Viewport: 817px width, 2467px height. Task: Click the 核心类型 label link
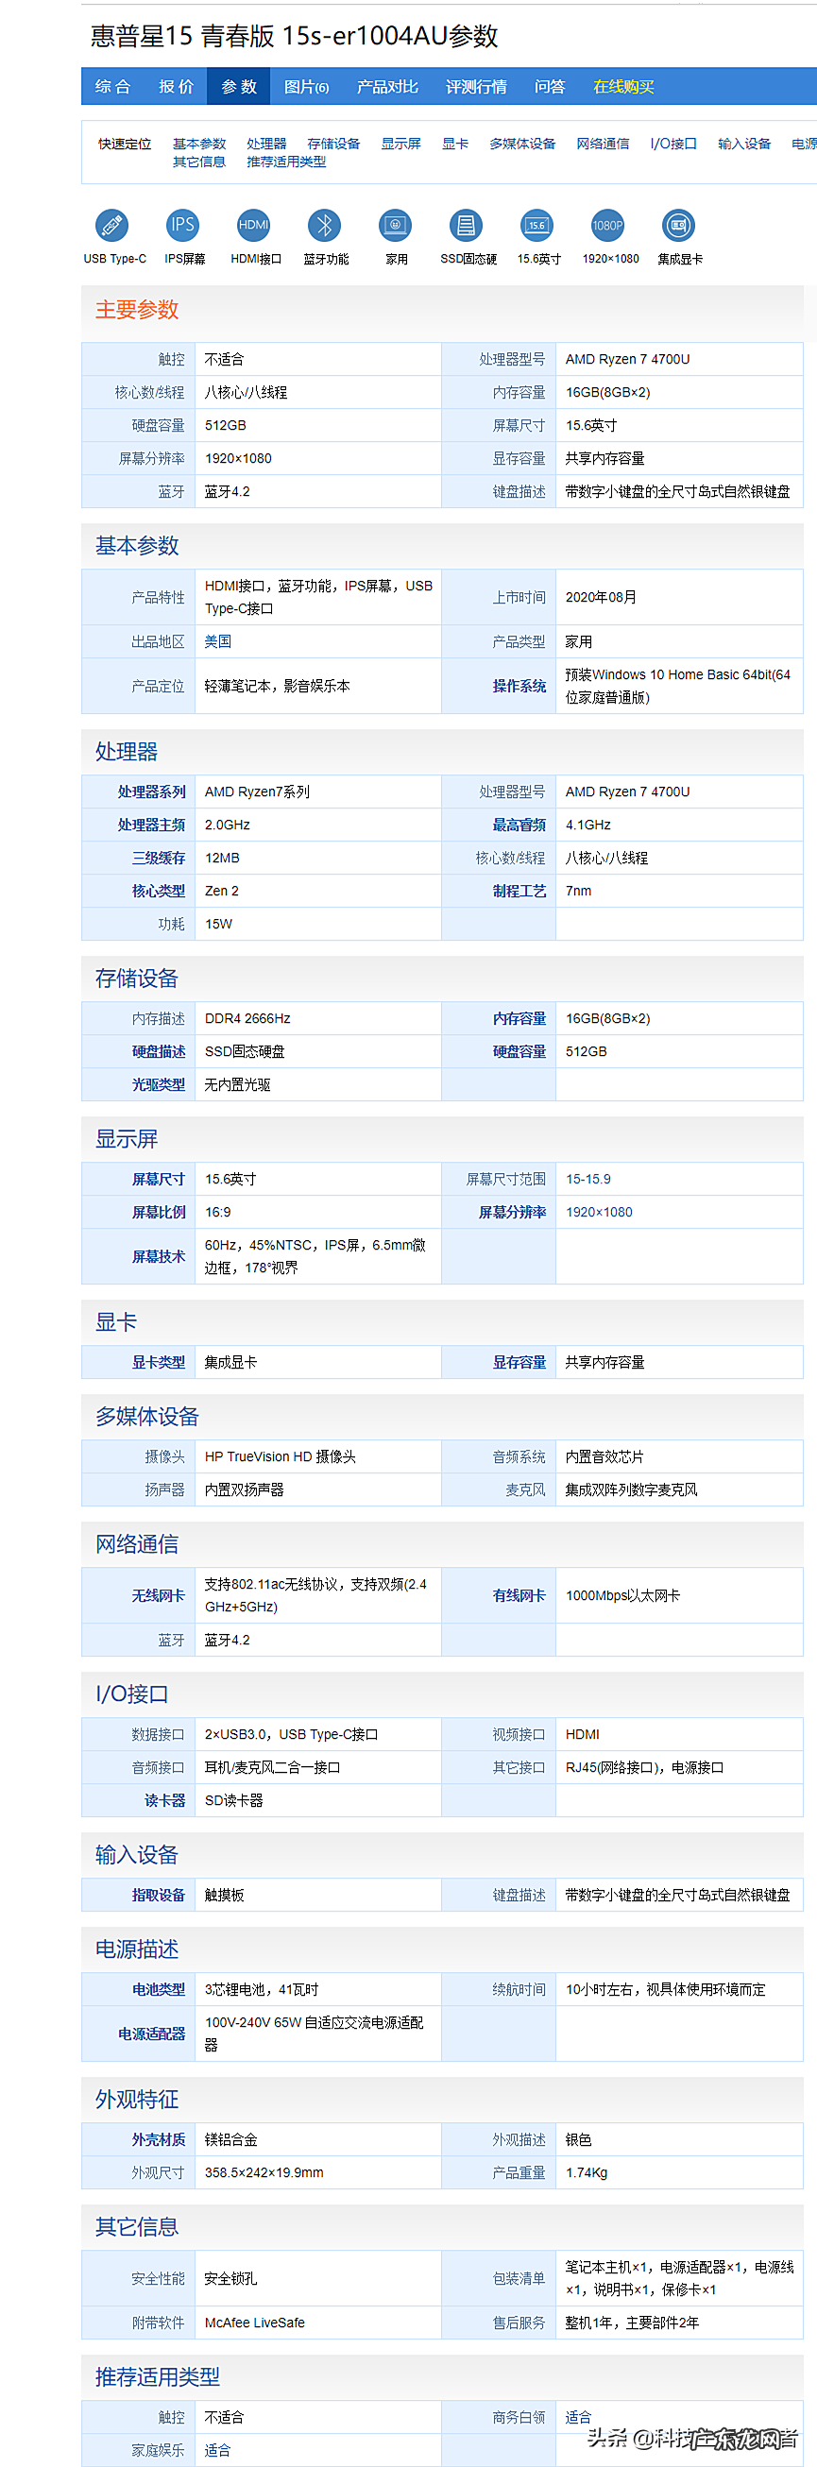[158, 891]
